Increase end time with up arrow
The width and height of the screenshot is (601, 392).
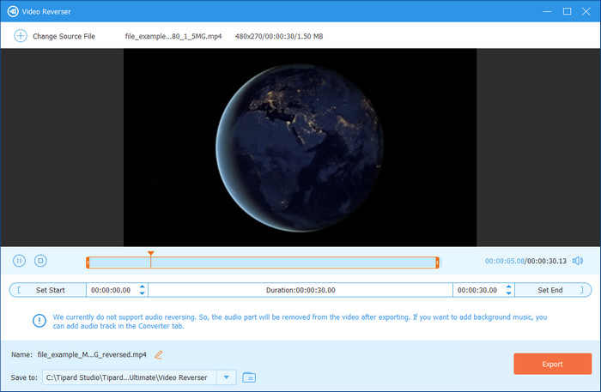[508, 286]
